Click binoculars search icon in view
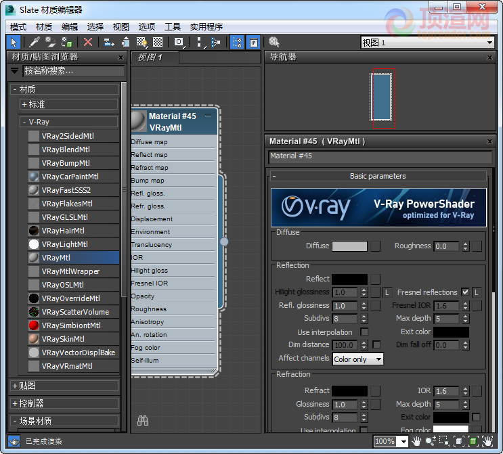Screen dimensions: 503x454 click(143, 420)
